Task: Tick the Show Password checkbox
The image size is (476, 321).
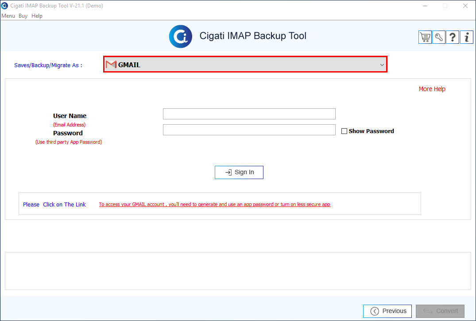Action: click(344, 131)
